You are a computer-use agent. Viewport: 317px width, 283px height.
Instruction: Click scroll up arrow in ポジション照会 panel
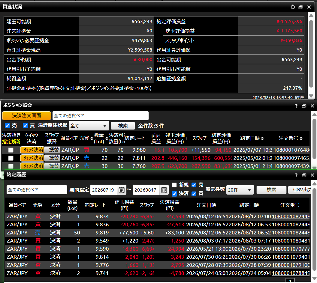[314, 115]
